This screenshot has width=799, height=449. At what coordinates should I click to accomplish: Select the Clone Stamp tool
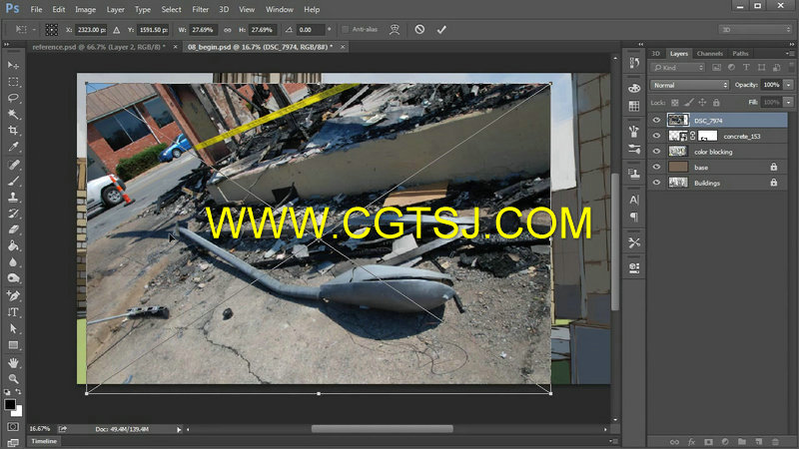pos(13,197)
